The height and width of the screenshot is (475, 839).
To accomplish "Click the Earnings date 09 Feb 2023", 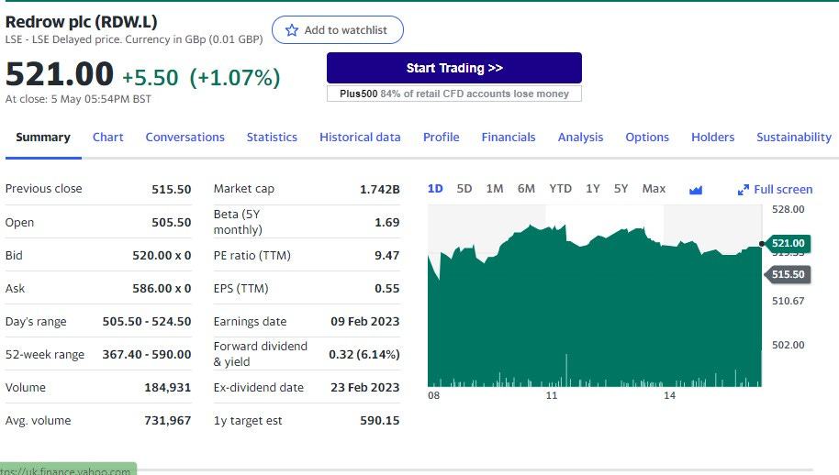I will [x=365, y=322].
